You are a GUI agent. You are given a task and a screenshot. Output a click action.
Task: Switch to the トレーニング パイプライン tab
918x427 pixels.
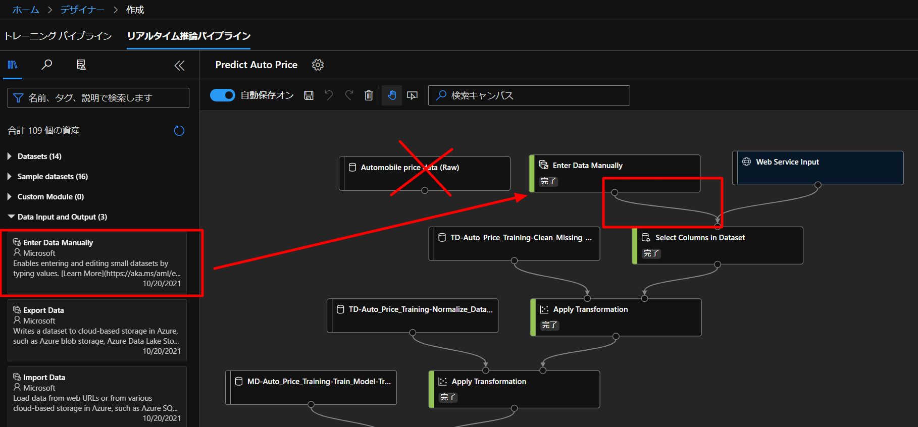point(58,36)
